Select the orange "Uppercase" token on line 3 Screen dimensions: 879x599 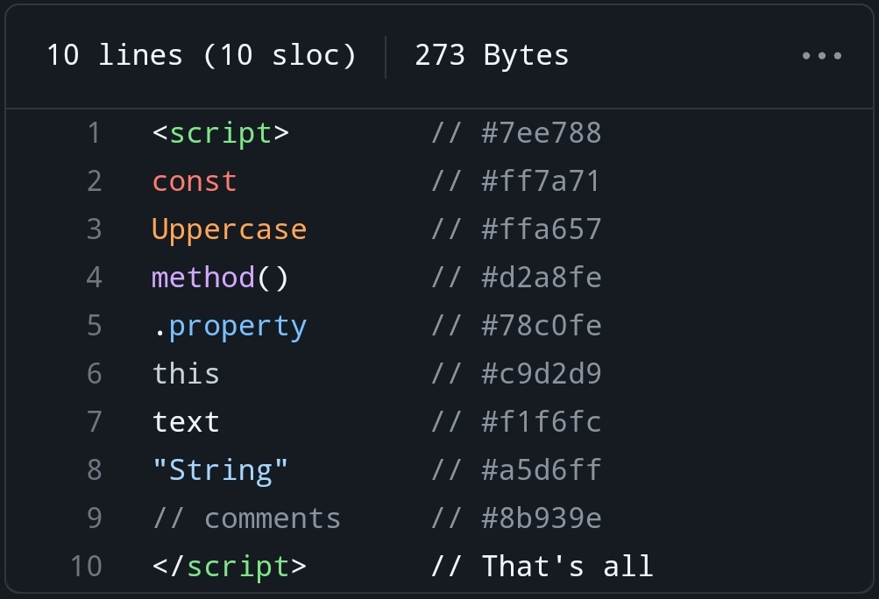[229, 229]
